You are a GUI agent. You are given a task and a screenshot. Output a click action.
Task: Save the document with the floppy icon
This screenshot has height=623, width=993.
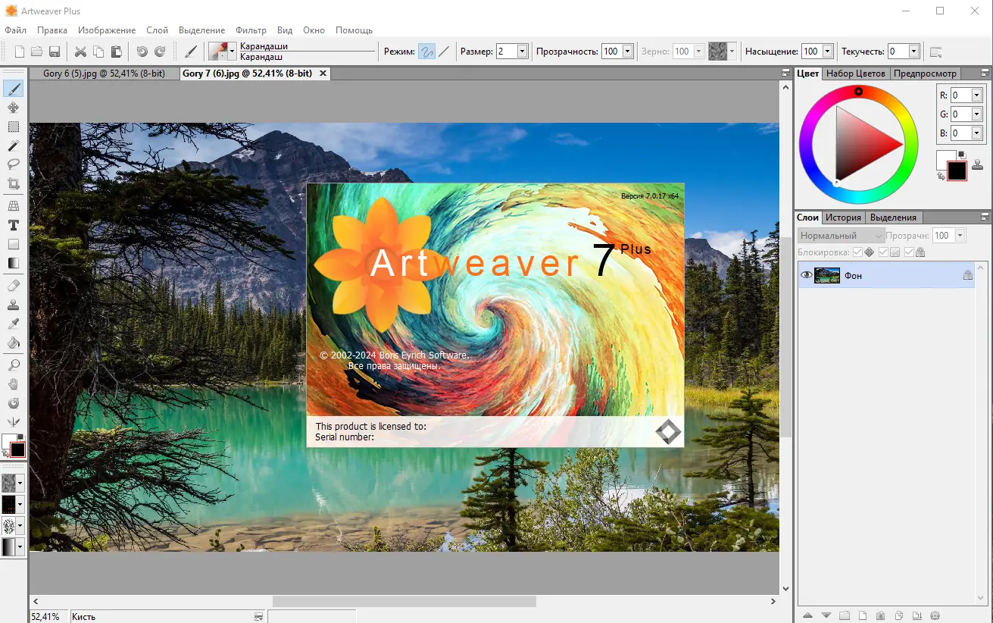pos(55,52)
